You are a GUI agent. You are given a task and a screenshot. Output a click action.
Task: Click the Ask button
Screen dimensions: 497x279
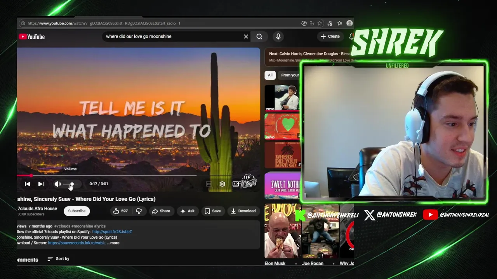click(187, 211)
